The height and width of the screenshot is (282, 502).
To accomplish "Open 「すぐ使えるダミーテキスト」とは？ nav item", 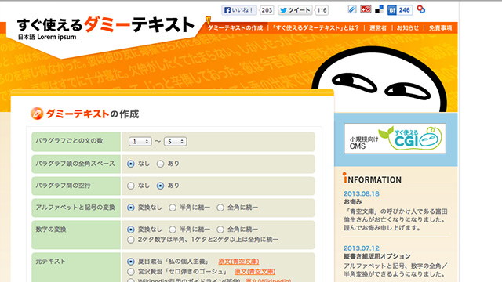I will tap(315, 28).
